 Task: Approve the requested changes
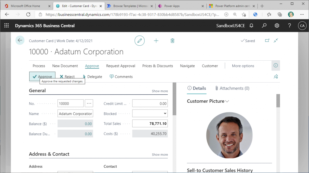coord(42,77)
